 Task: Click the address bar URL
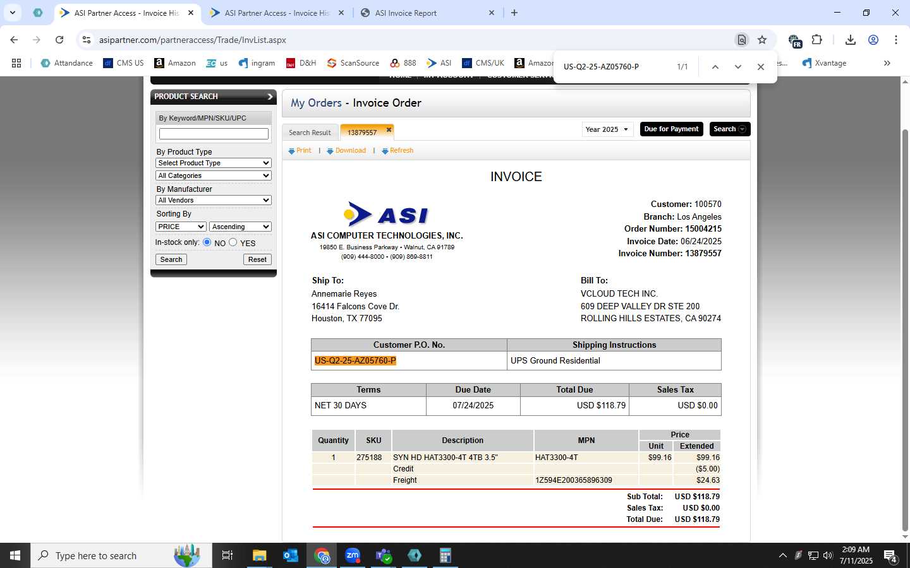click(193, 40)
